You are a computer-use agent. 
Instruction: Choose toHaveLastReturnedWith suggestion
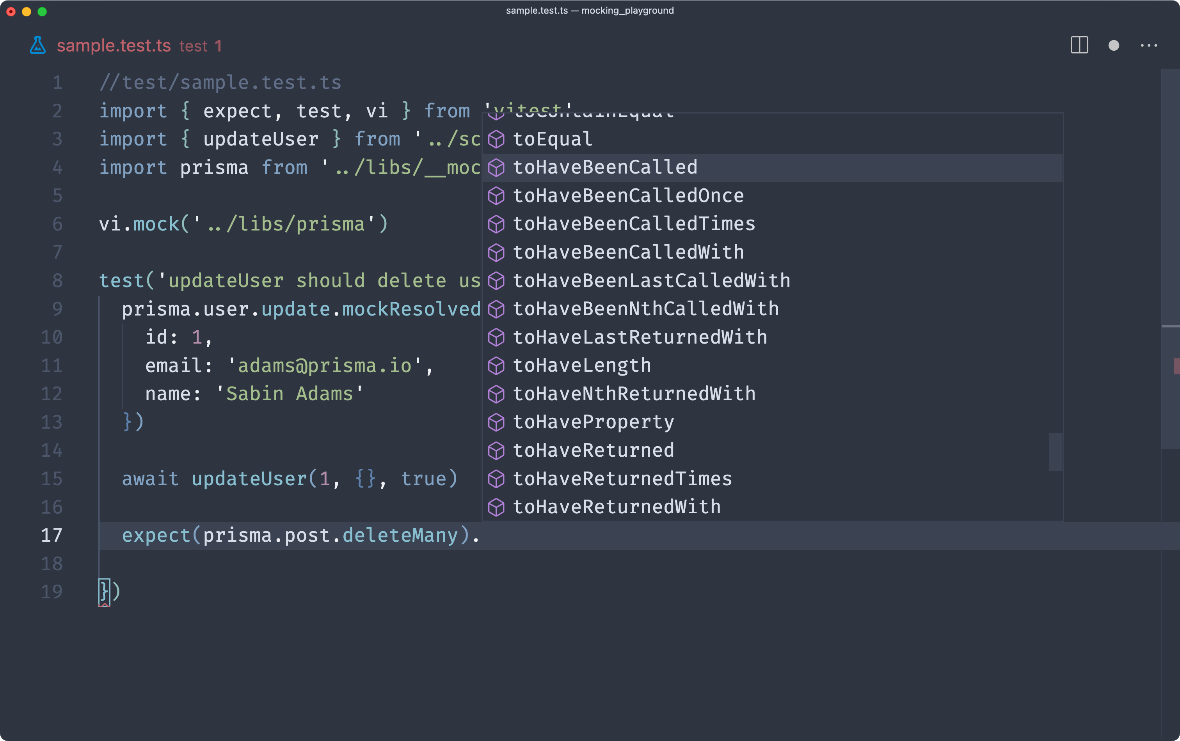772,338
